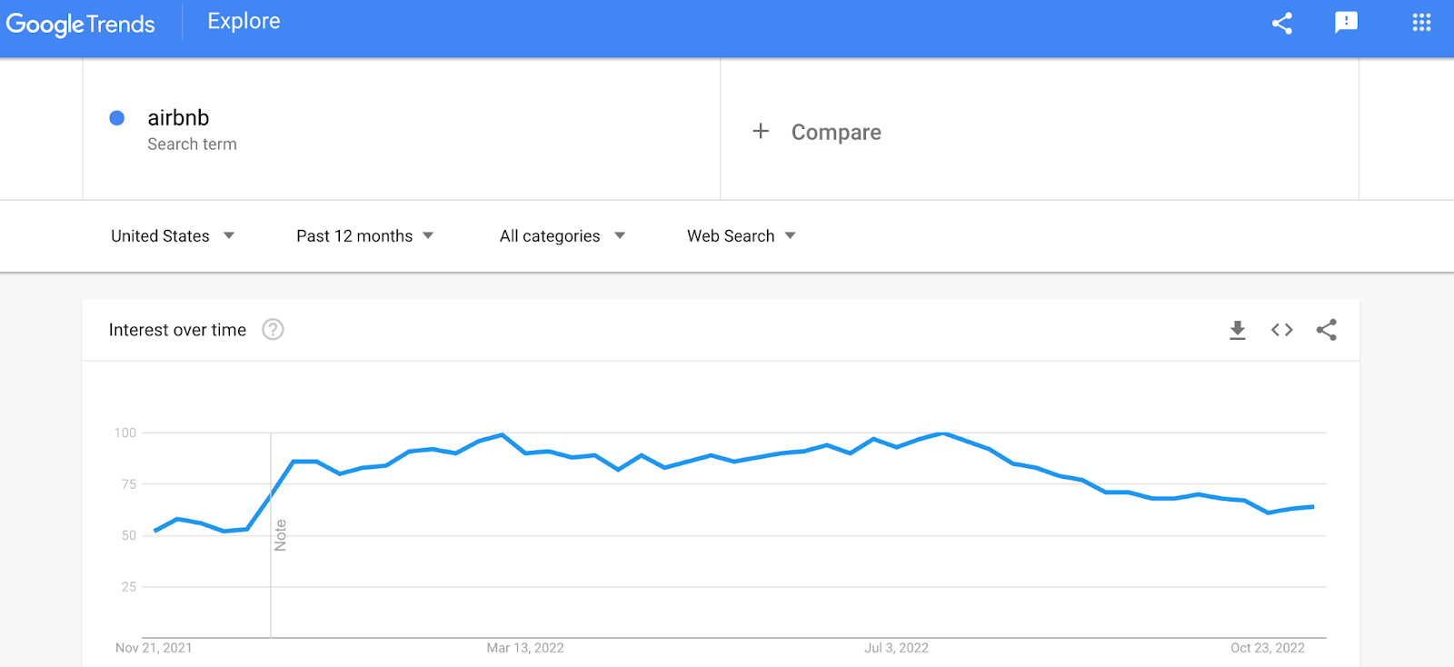Download the Interest over time chart as CSV
The height and width of the screenshot is (667, 1454).
(1237, 330)
